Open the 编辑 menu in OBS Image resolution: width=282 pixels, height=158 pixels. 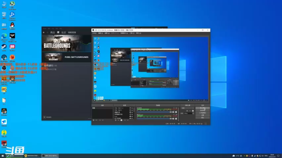(100, 33)
